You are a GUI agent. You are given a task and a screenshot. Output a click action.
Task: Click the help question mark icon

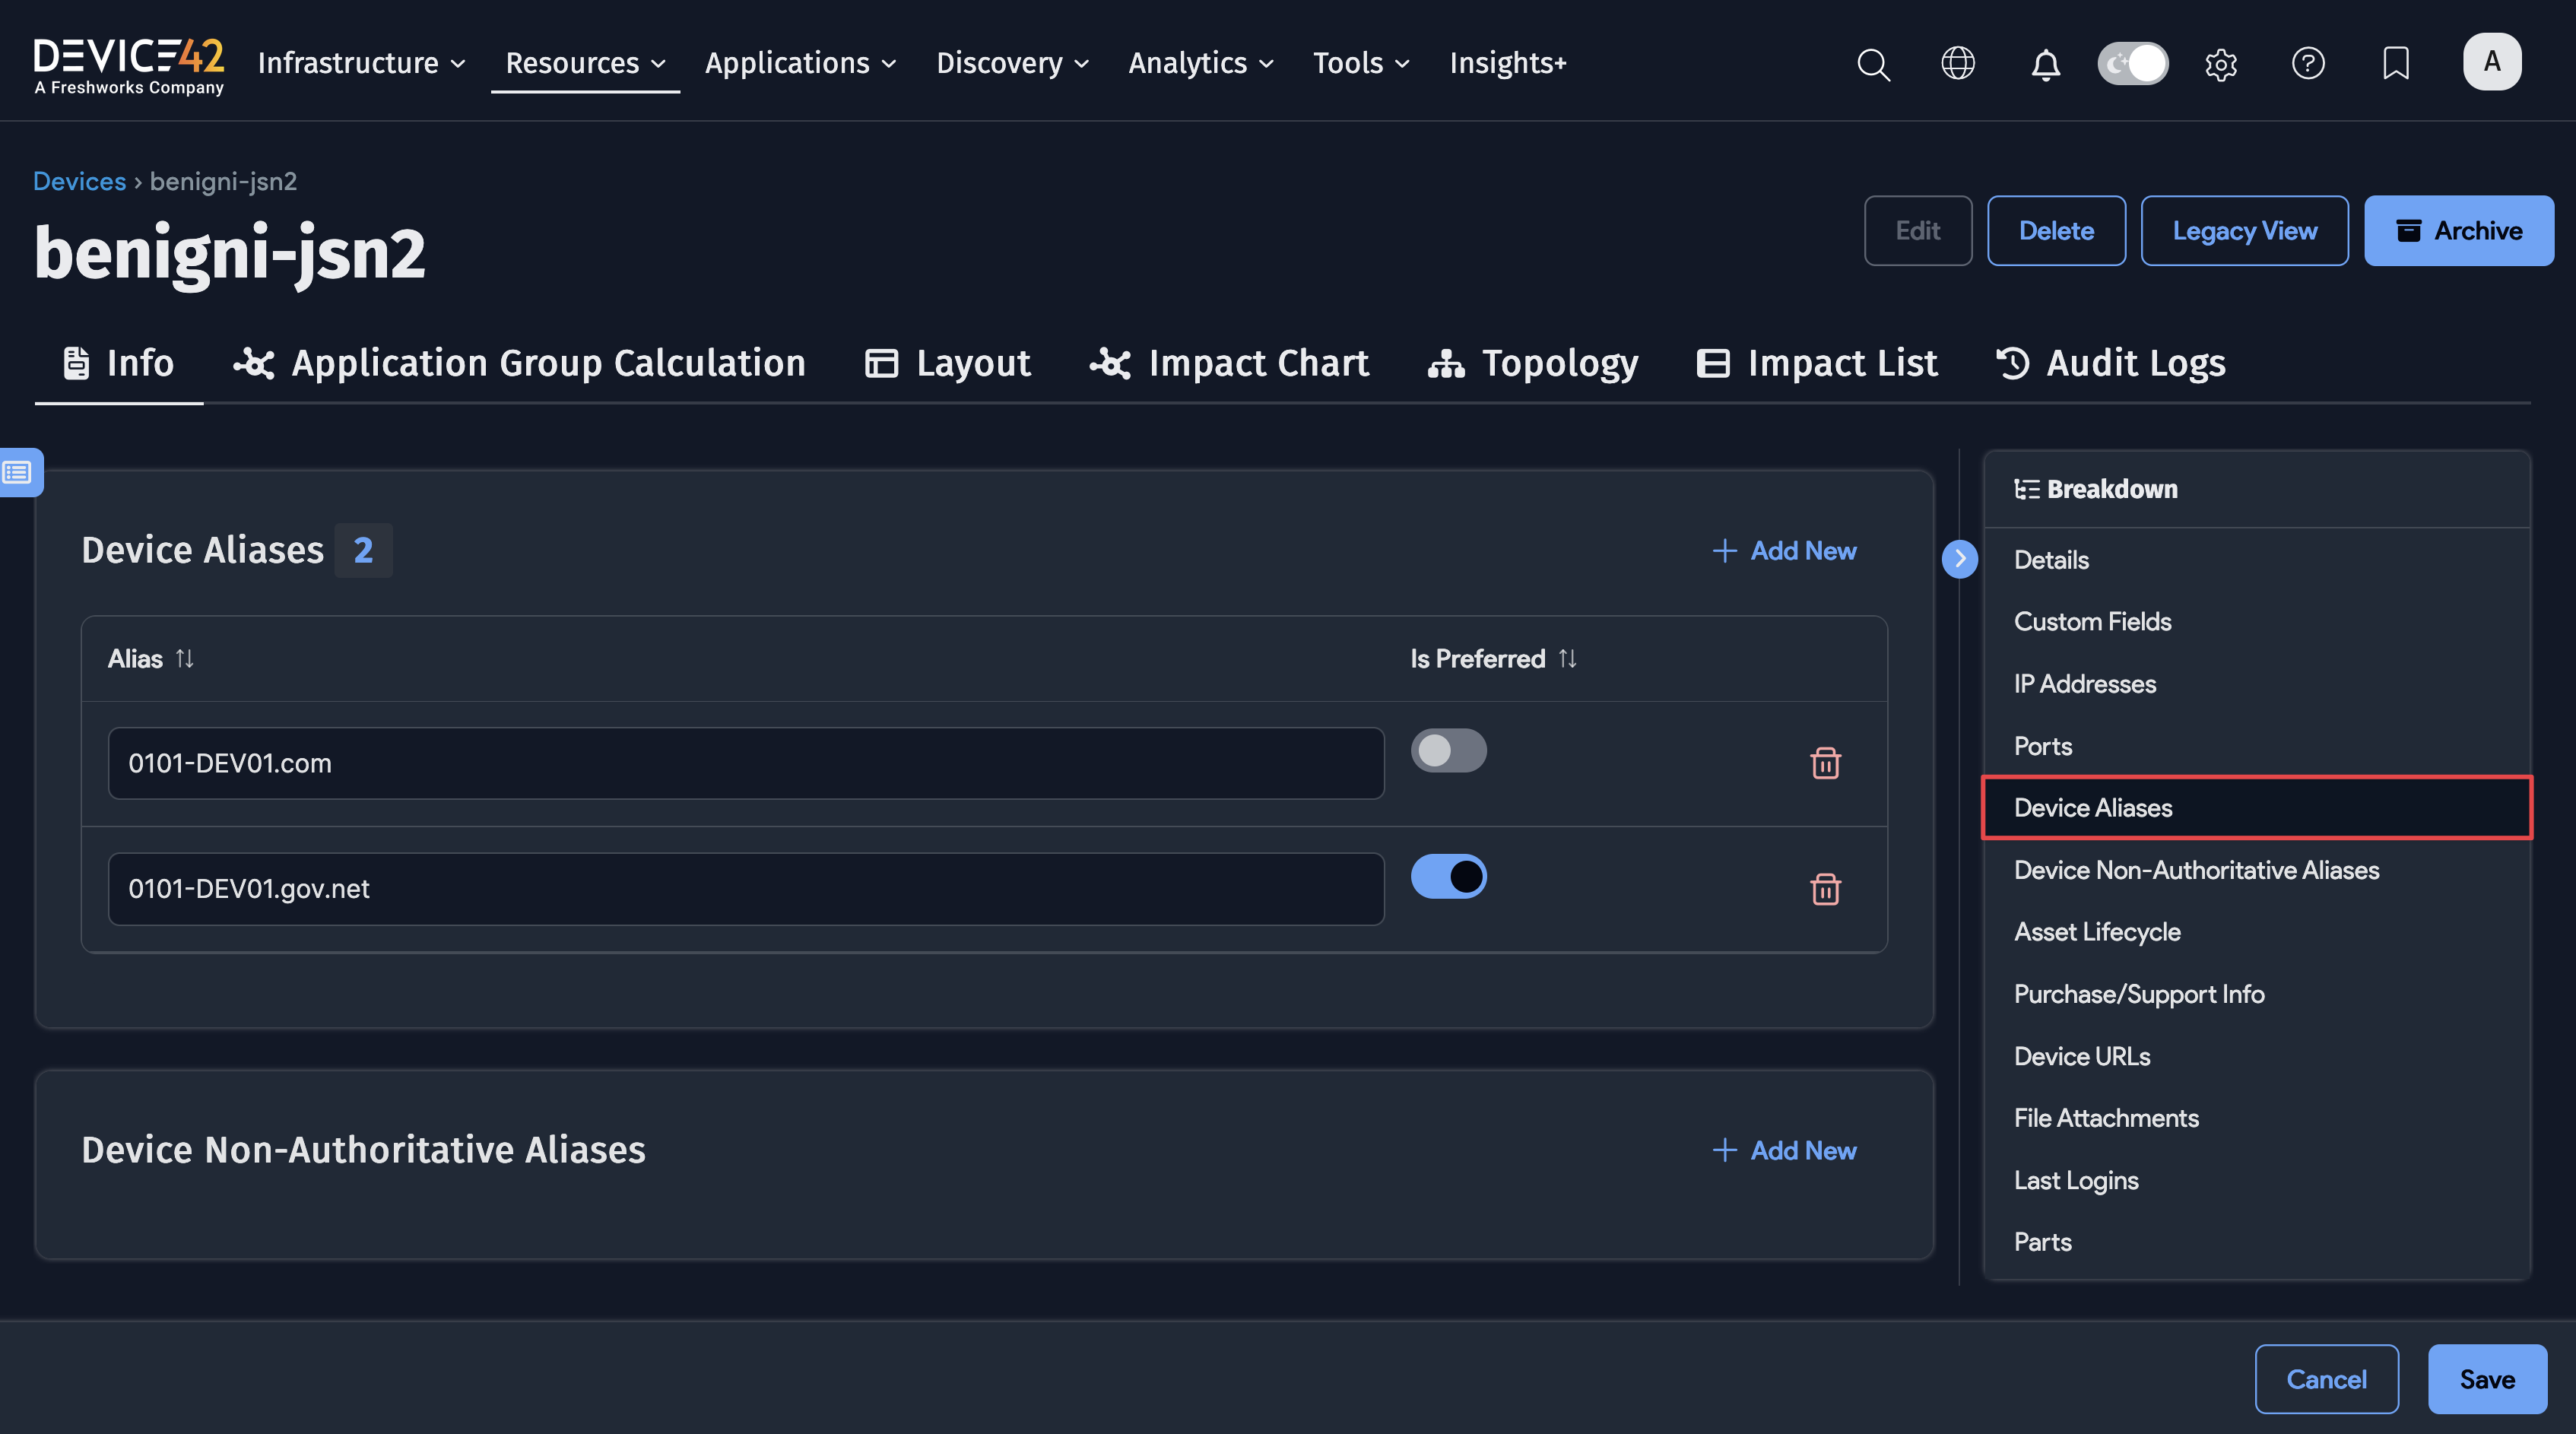click(2307, 64)
